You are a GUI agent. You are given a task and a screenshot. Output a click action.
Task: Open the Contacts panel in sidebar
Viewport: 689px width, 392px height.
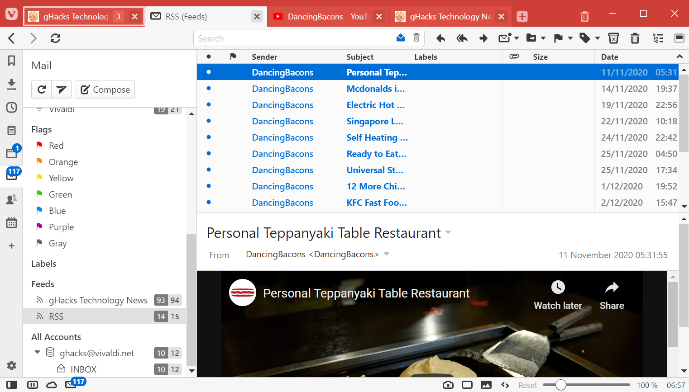tap(12, 199)
